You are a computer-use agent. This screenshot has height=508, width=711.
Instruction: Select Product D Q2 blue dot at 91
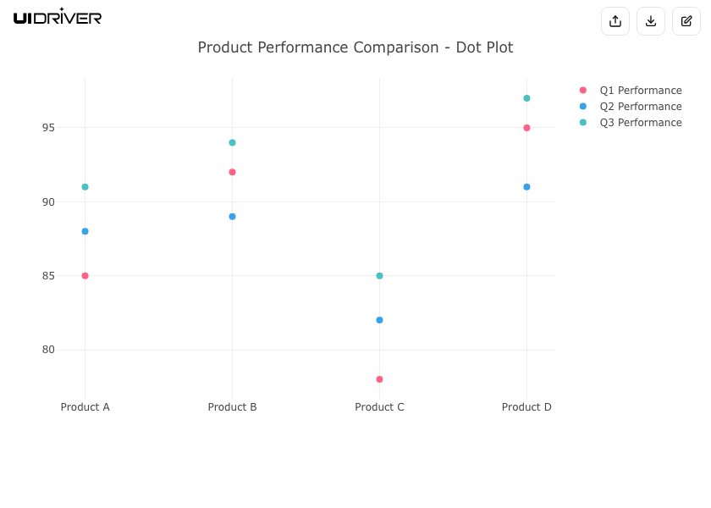[526, 187]
